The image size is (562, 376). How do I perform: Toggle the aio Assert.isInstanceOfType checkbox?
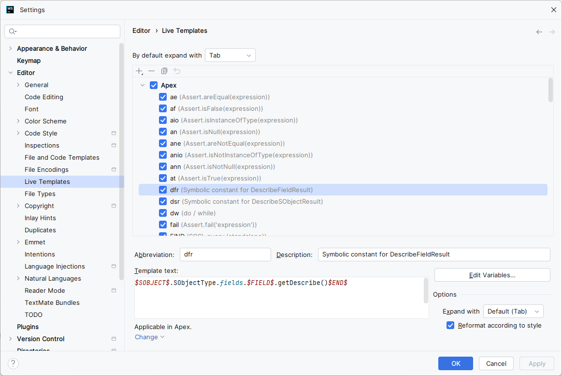(163, 120)
